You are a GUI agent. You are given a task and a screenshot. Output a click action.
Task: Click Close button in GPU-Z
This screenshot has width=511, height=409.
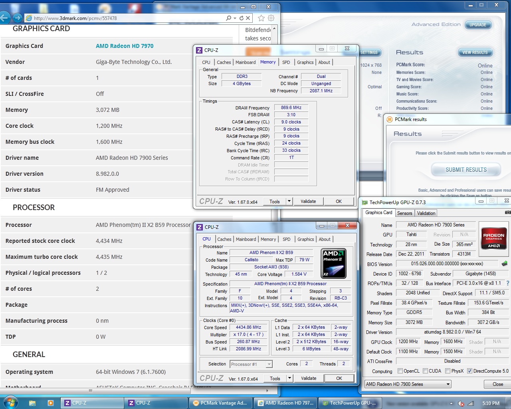tap(498, 384)
